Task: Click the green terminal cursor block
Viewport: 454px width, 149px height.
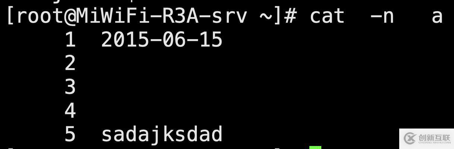Action: pyautogui.click(x=315, y=148)
